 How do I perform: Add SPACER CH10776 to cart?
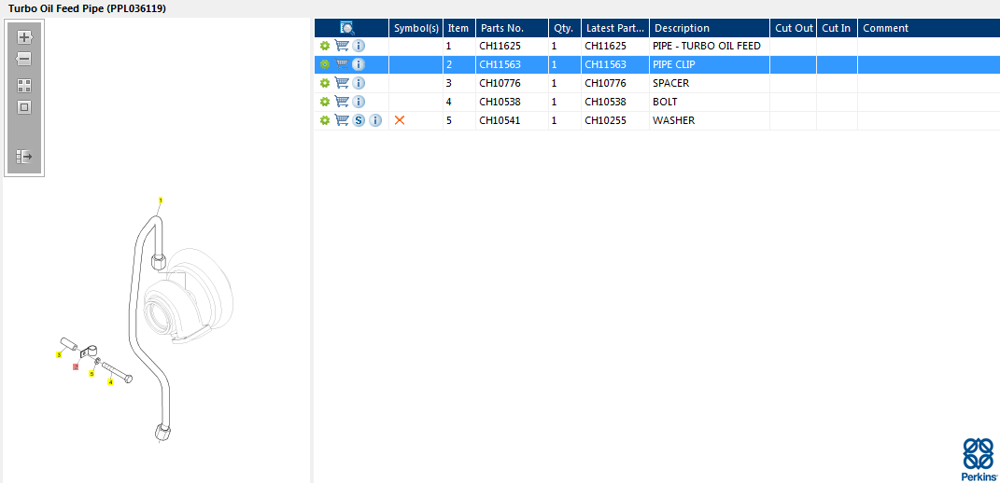pos(342,83)
